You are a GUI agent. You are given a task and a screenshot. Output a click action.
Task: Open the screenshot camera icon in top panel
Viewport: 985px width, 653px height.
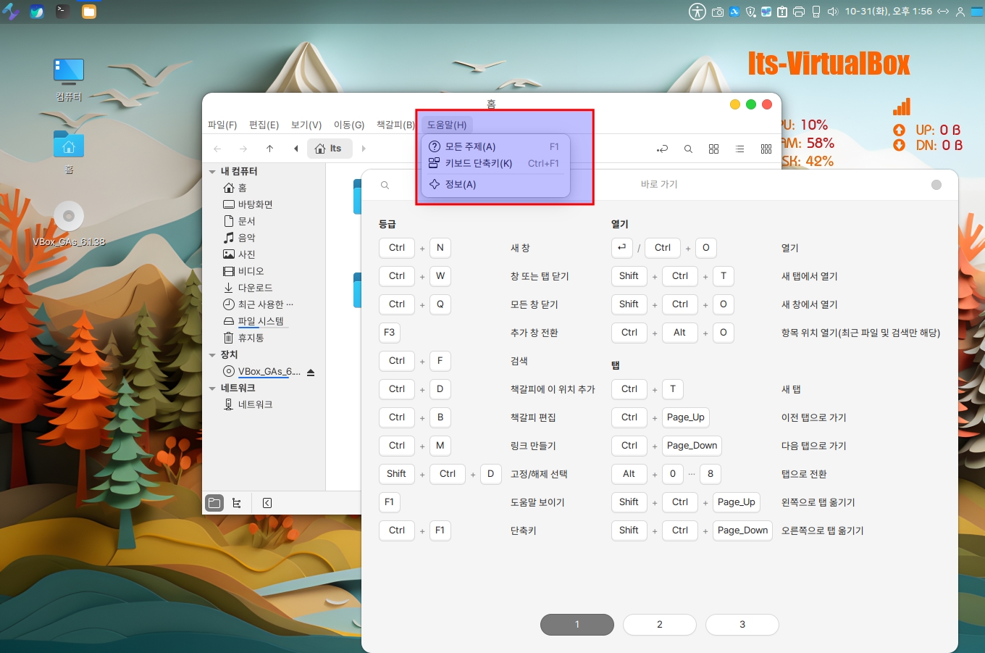pos(718,12)
